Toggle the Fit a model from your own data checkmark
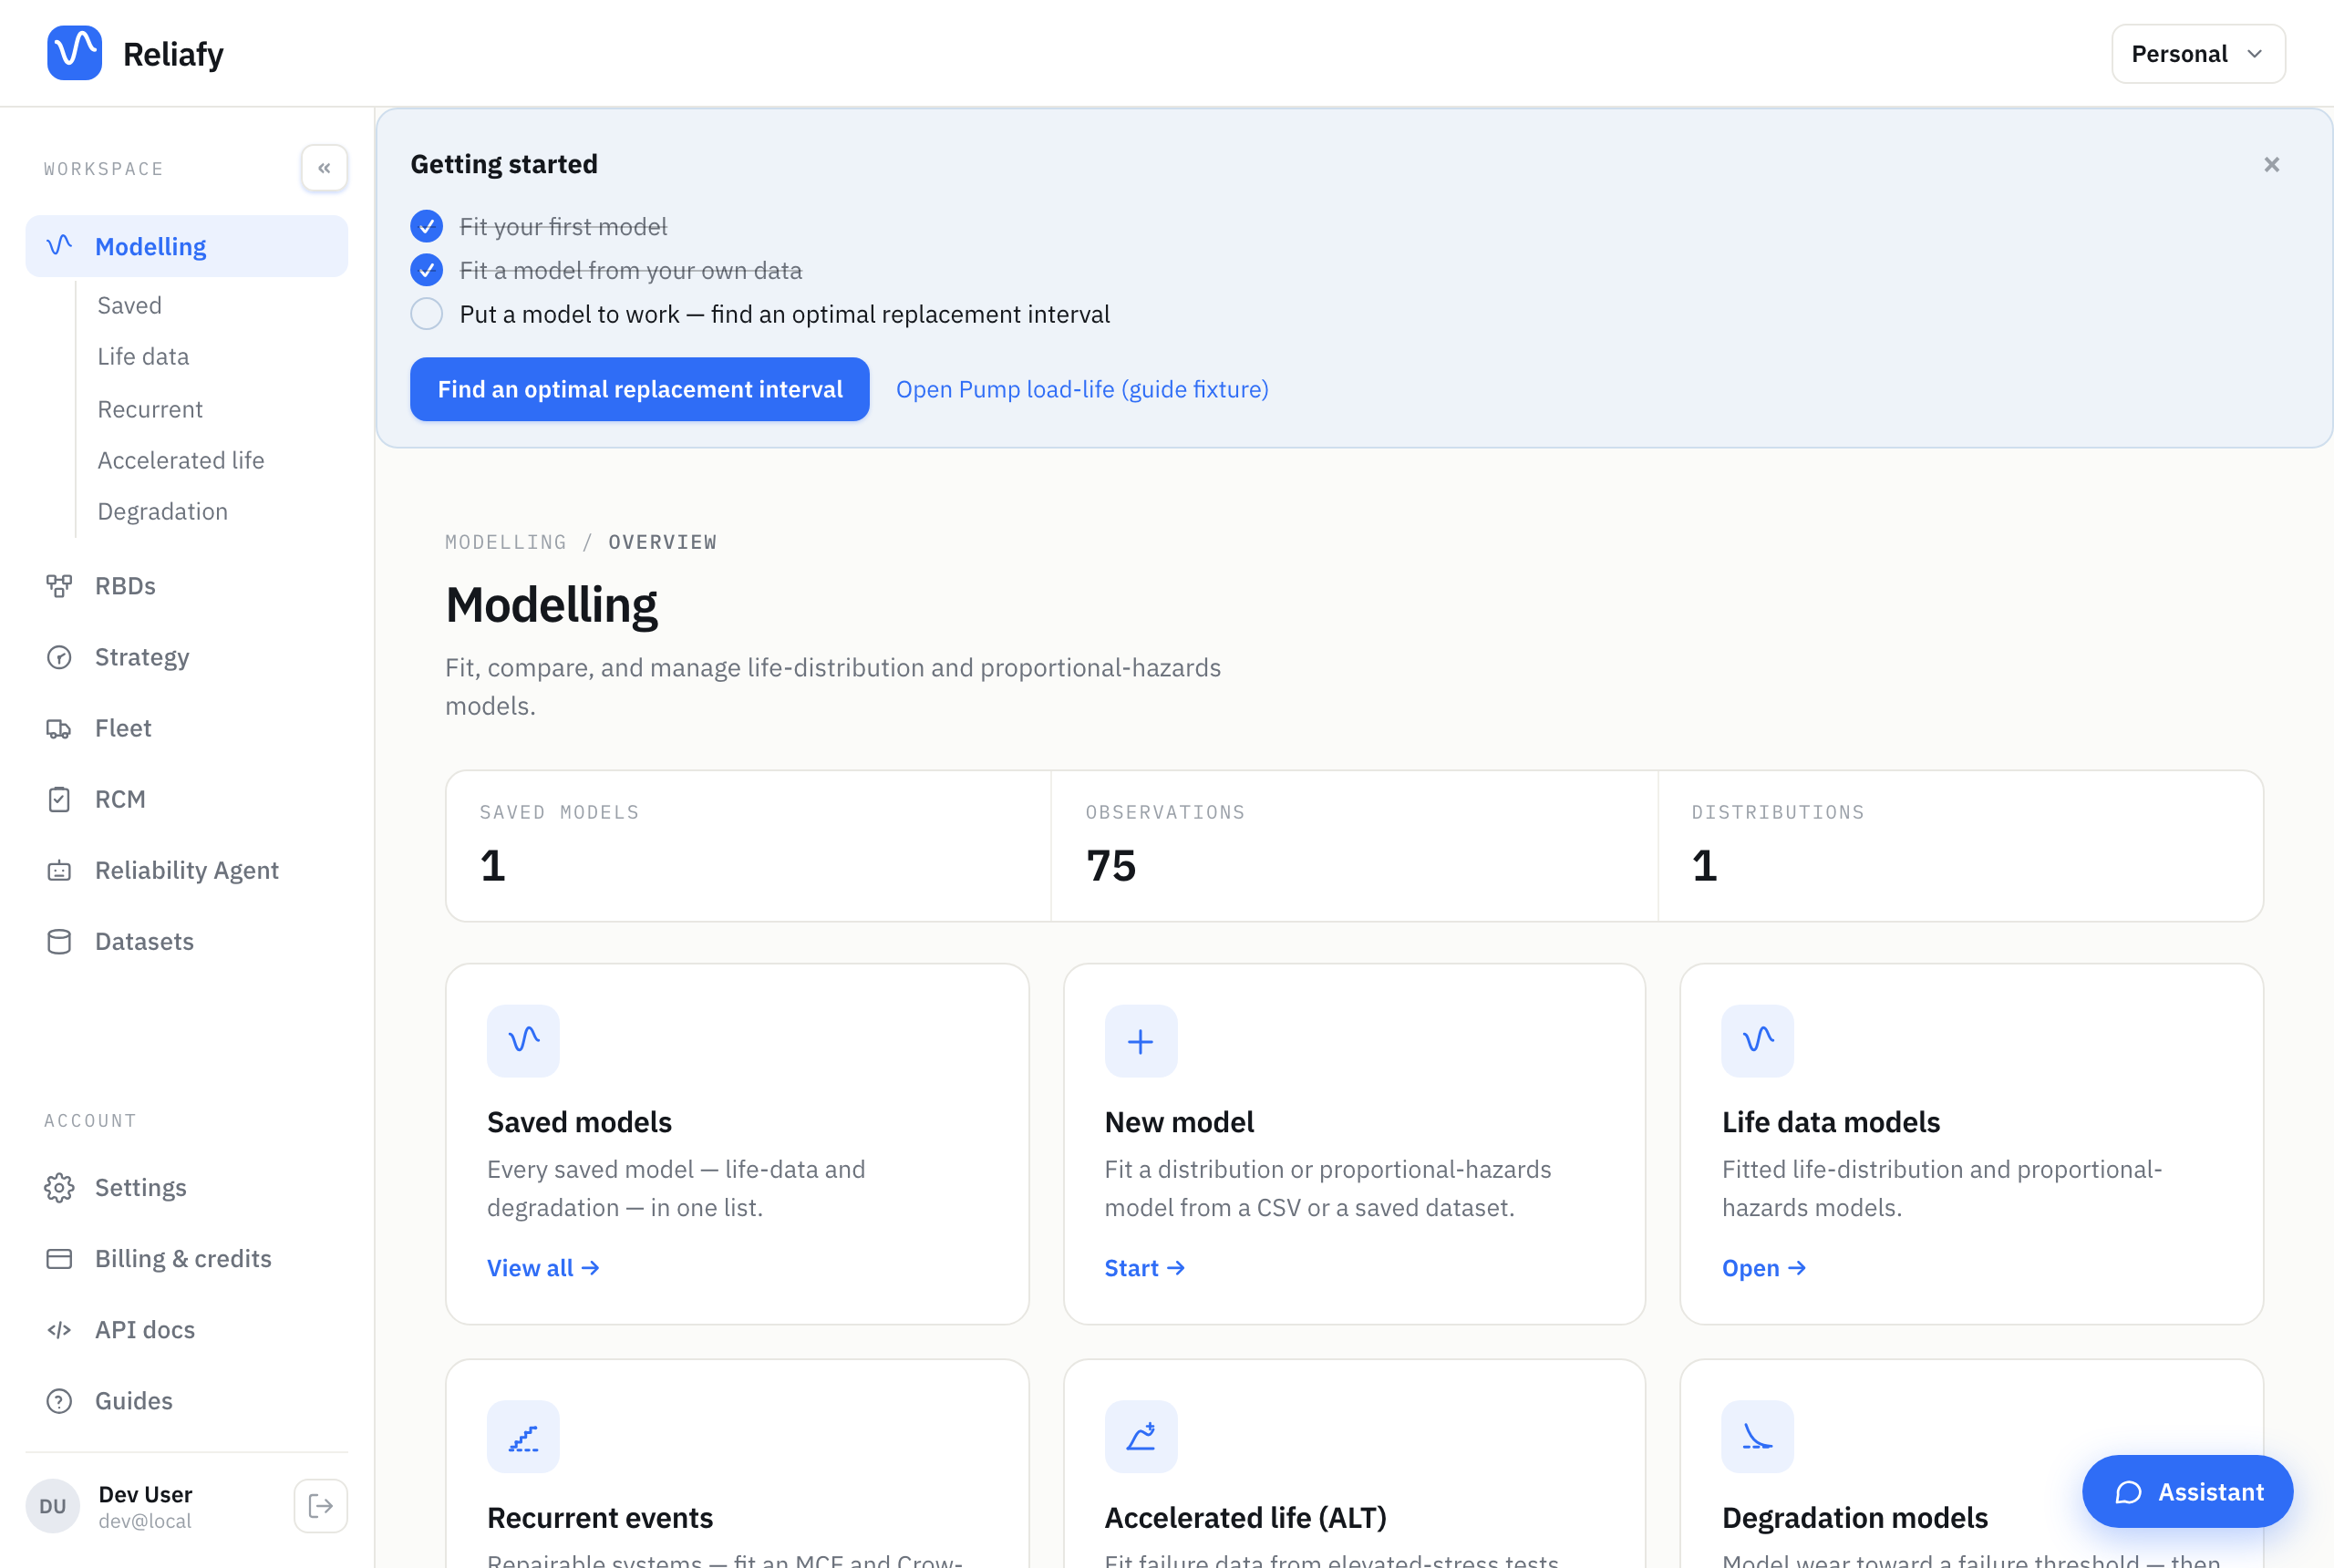This screenshot has width=2334, height=1568. 427,270
